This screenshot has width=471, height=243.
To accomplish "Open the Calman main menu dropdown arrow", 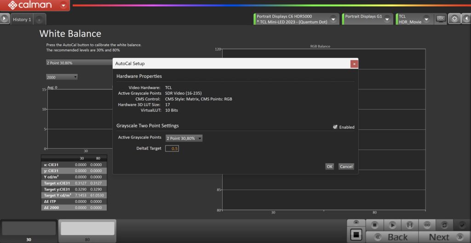I will point(63,5).
